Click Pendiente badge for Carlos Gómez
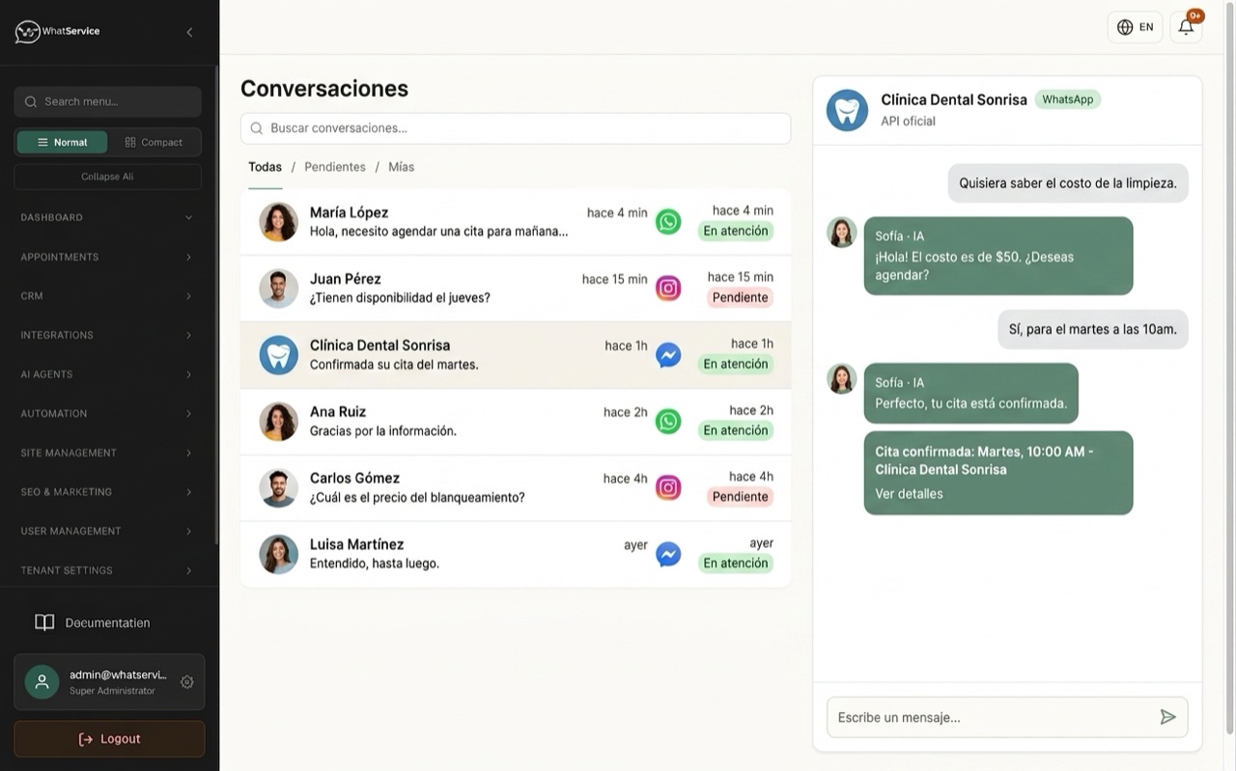The image size is (1236, 771). [x=741, y=497]
